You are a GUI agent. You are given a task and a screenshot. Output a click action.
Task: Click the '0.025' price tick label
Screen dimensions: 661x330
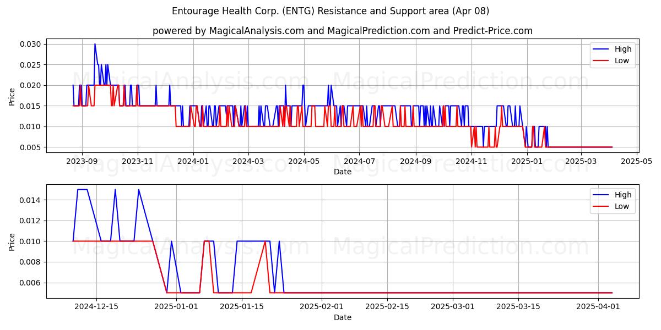coord(31,65)
